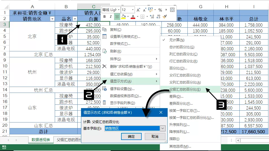
Task: Select 无计算 checked option
Action: point(190,40)
